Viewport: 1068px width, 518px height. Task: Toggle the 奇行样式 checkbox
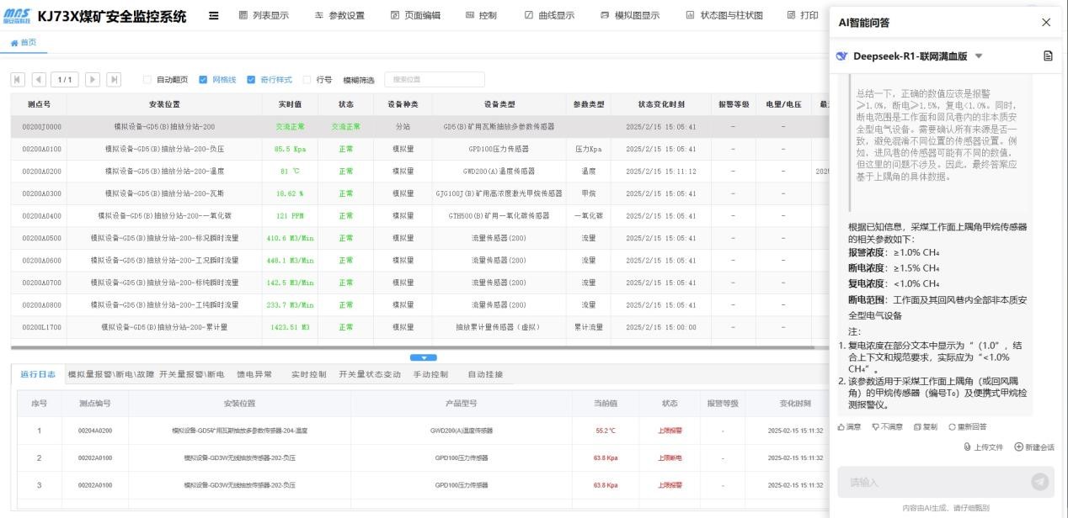pos(251,80)
